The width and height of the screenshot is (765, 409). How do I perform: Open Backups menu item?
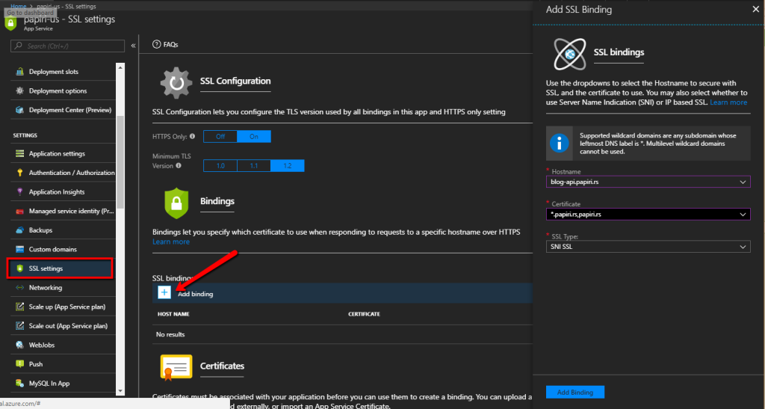(63, 230)
